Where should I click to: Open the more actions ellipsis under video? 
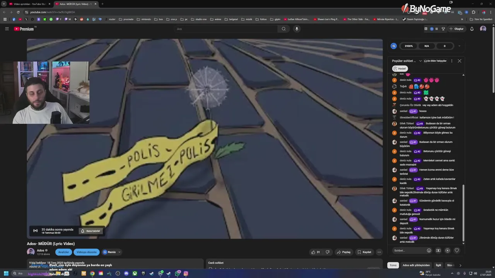[x=379, y=252]
